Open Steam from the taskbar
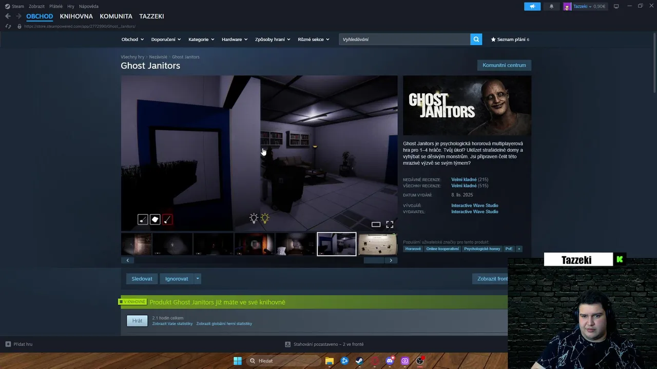This screenshot has height=369, width=657. tap(360, 361)
